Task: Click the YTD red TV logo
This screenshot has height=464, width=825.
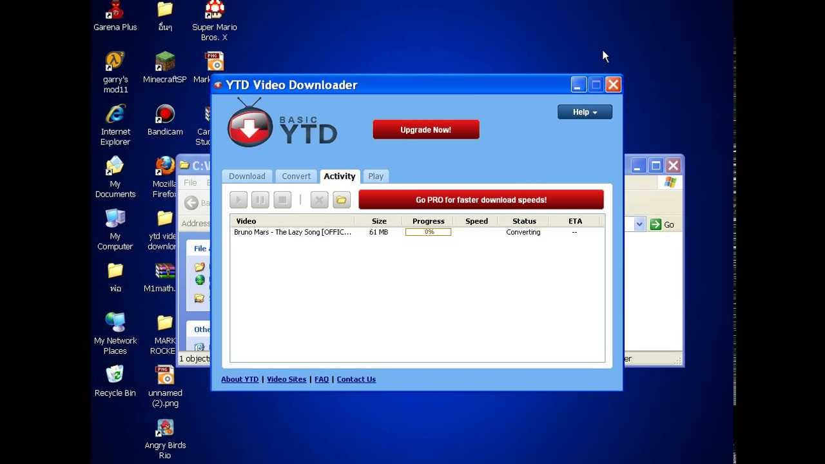Action: pyautogui.click(x=250, y=124)
